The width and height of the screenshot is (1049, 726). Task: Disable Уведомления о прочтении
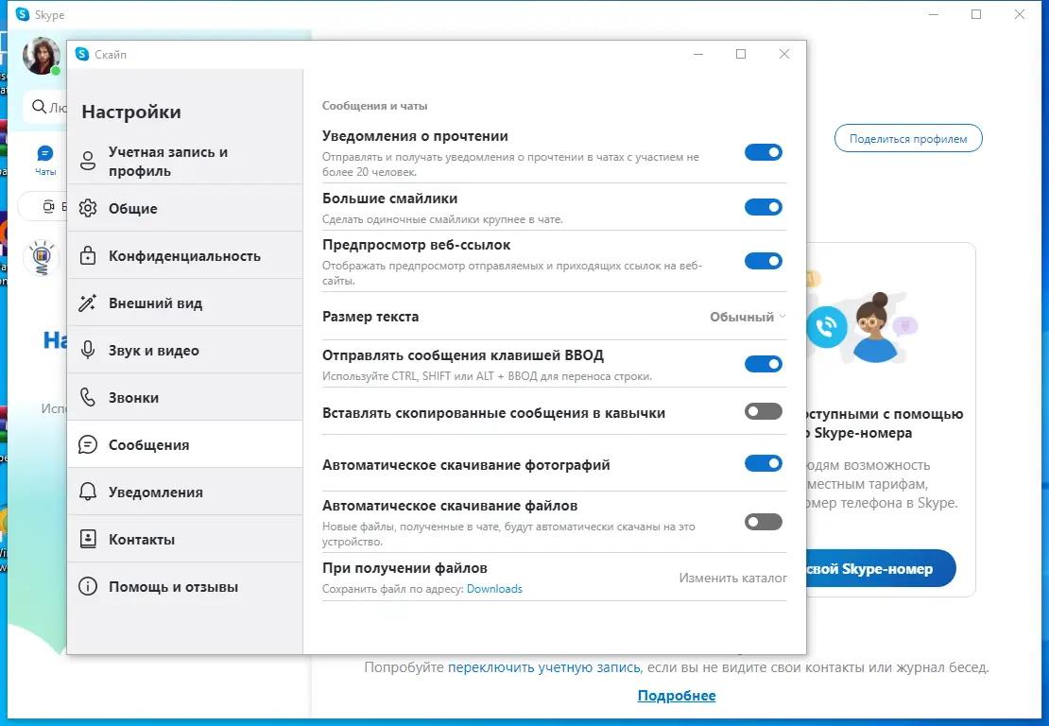764,151
